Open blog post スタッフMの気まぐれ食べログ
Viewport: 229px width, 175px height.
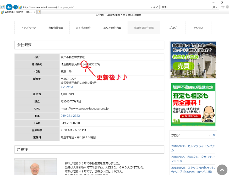point(193,170)
